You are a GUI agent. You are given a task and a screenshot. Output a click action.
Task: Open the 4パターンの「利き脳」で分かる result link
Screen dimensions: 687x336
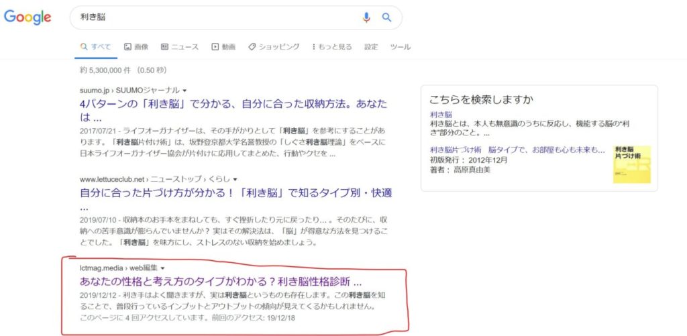233,111
